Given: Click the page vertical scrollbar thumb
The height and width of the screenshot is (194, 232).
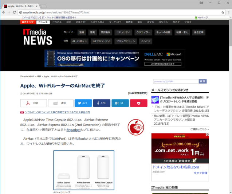Looking at the screenshot, I should [x=231, y=32].
